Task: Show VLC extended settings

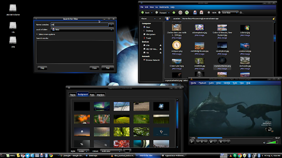Action: tap(215, 142)
